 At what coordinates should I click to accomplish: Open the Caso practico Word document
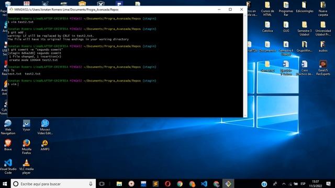tap(305, 68)
